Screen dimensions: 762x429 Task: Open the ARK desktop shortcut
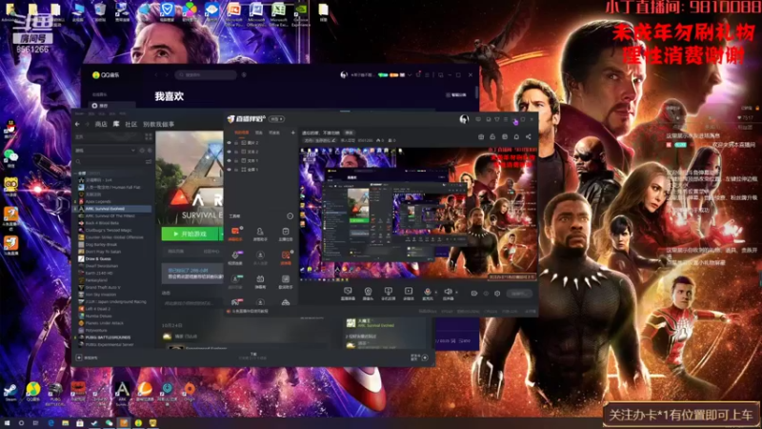click(x=122, y=392)
